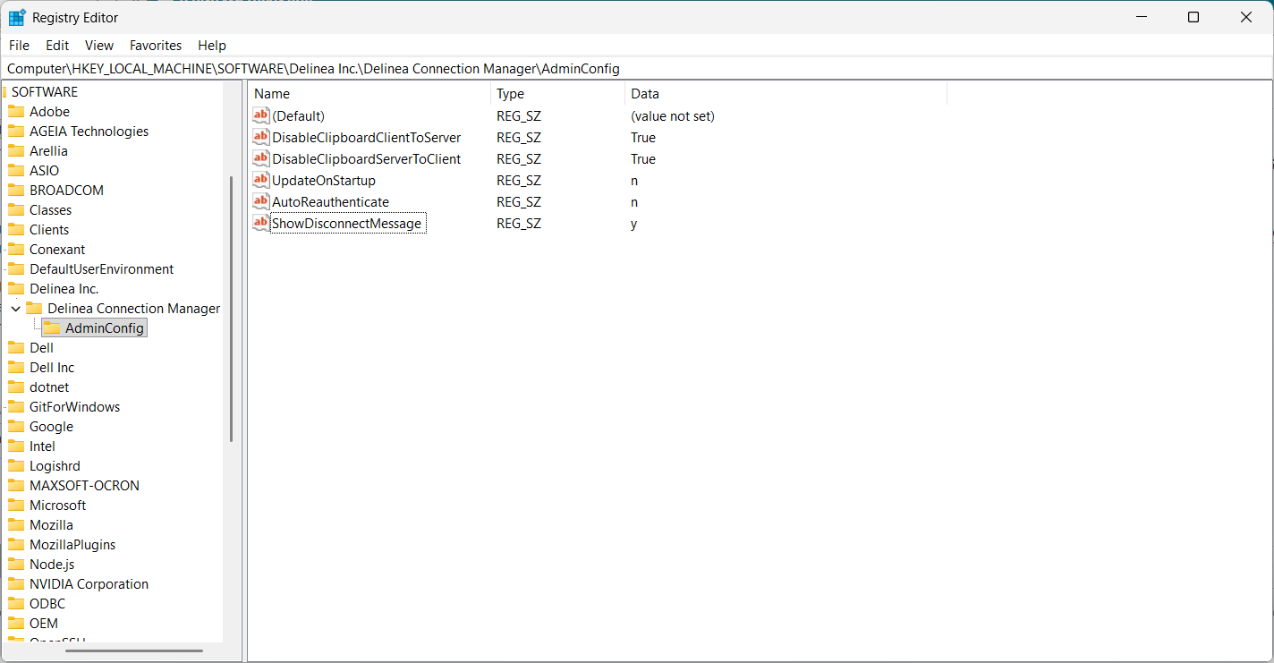Image resolution: width=1274 pixels, height=663 pixels.
Task: Click the string icon beside DisableClipboardClientToServer
Action: point(260,138)
